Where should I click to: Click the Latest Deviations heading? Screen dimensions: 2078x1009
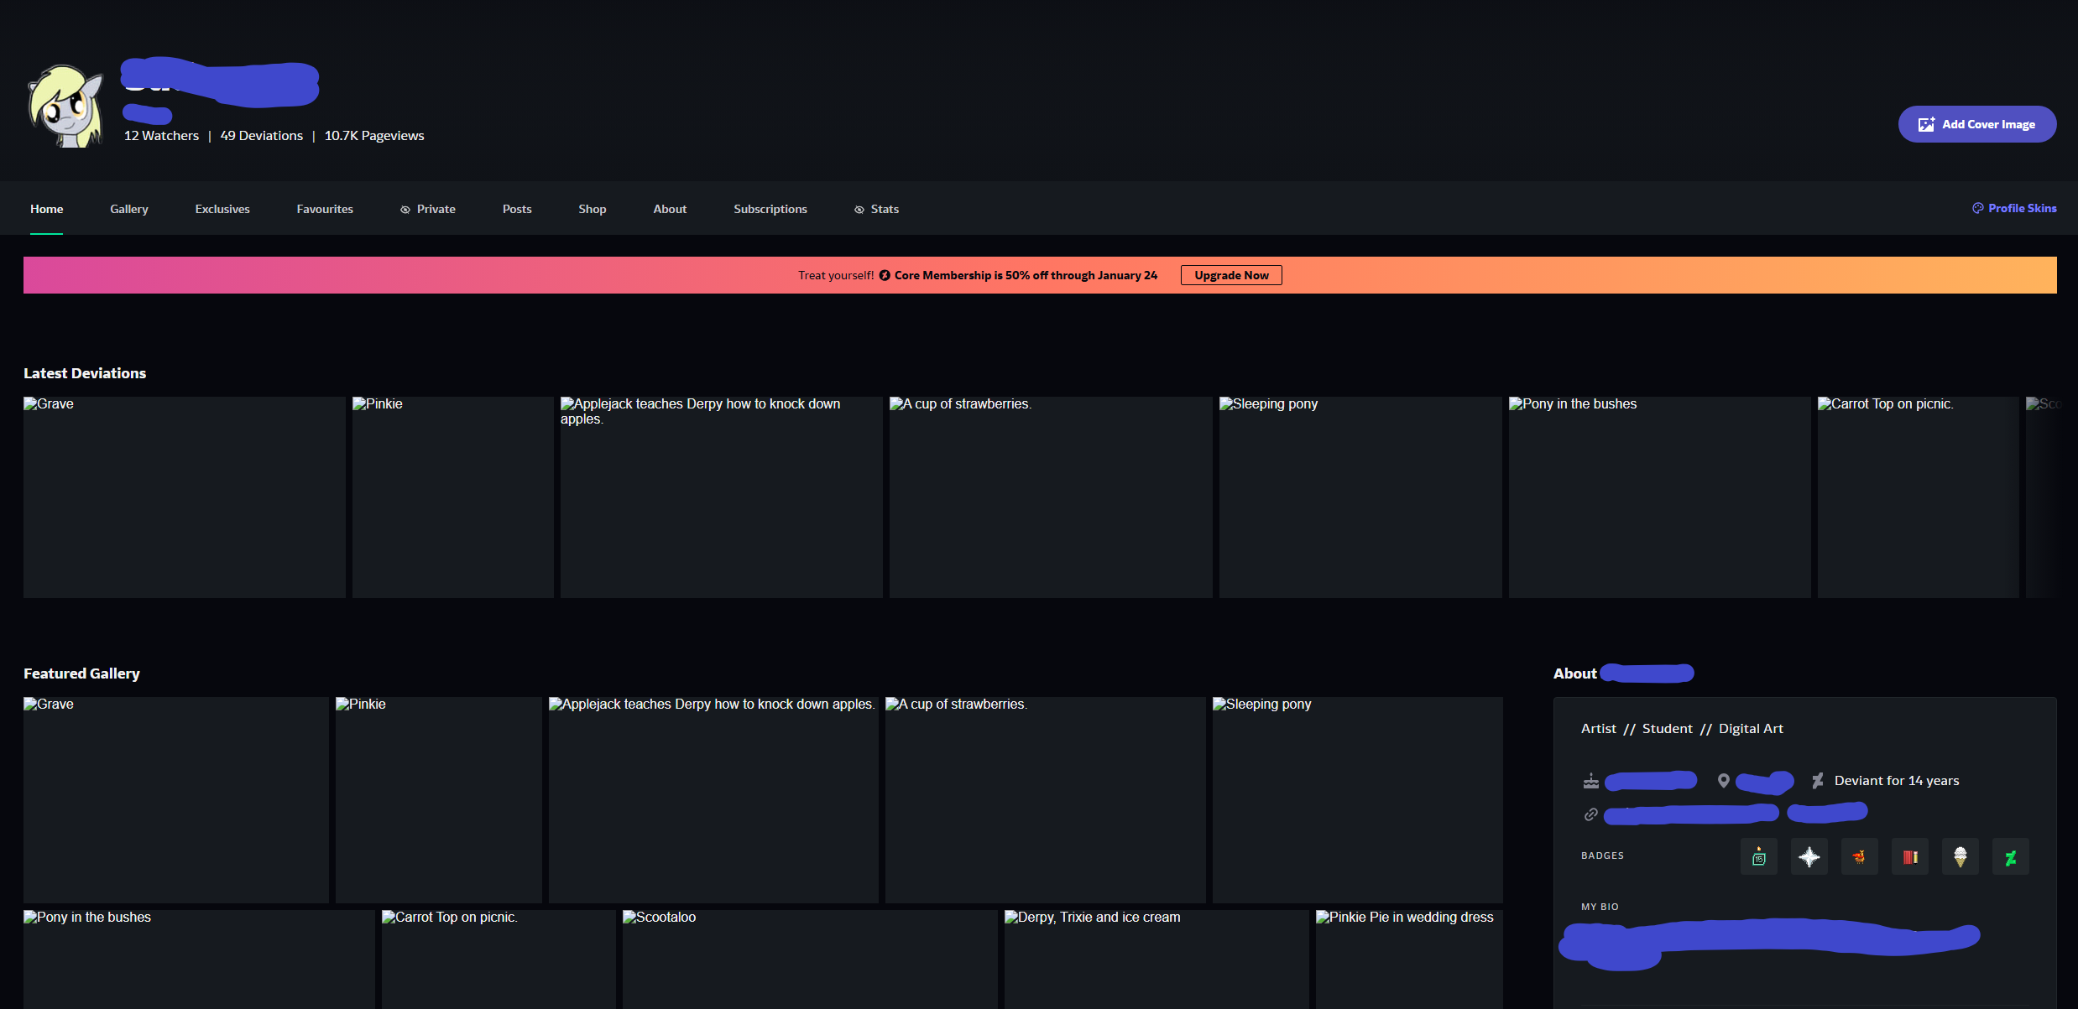[85, 373]
